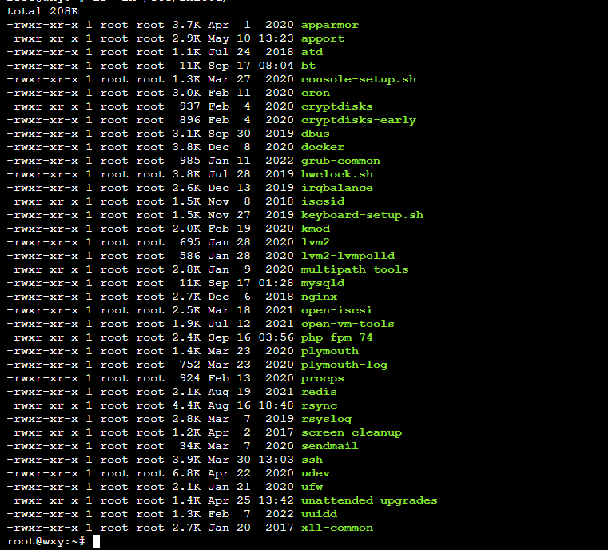Select the mysqld file name
The image size is (608, 550).
tap(323, 283)
